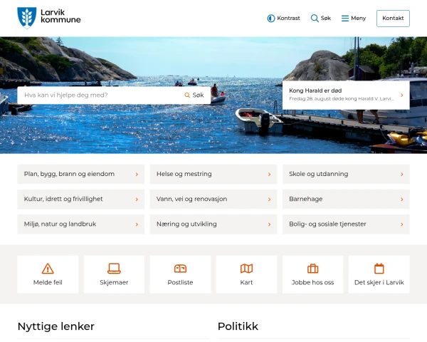Click chevron beside Vann, vei og renovasjon

269,199
